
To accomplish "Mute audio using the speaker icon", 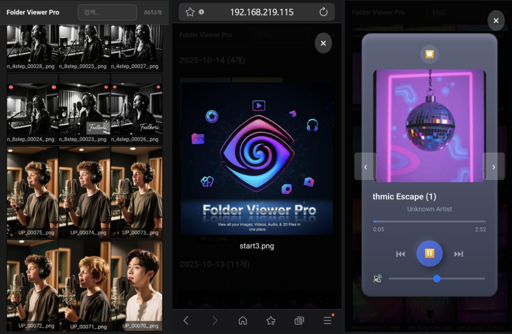I will click(x=378, y=278).
